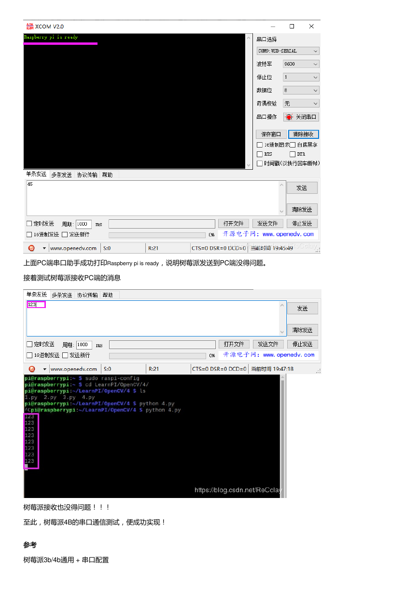Switch to 单条发送 tab above the 45 input
Viewport: 419px width, 592px height.
[36, 174]
